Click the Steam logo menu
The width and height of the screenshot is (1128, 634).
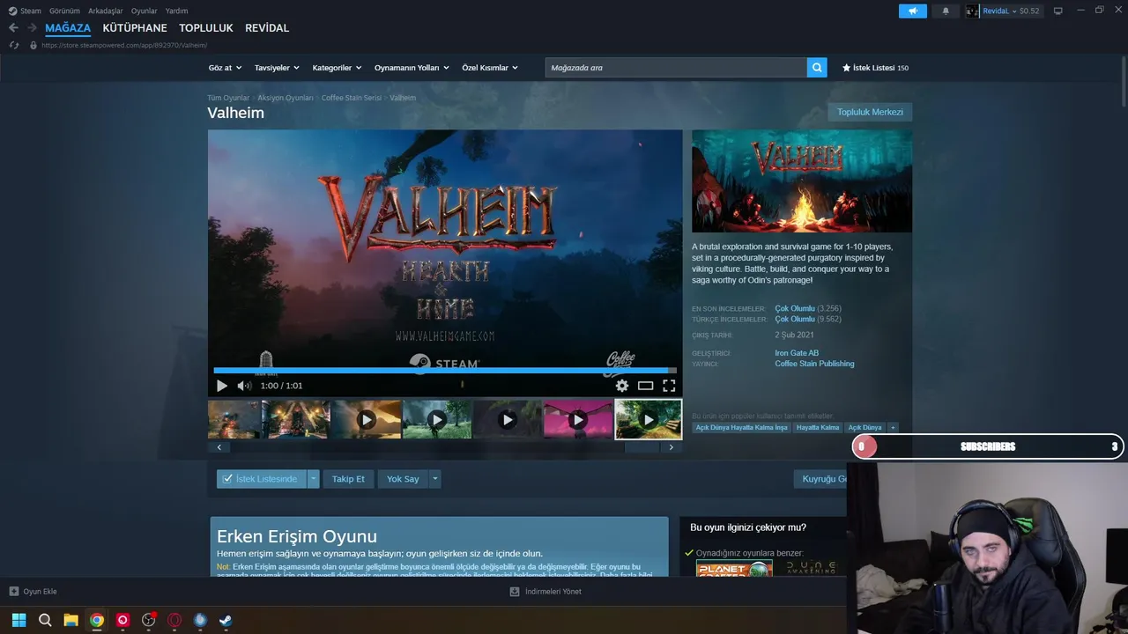pos(25,11)
